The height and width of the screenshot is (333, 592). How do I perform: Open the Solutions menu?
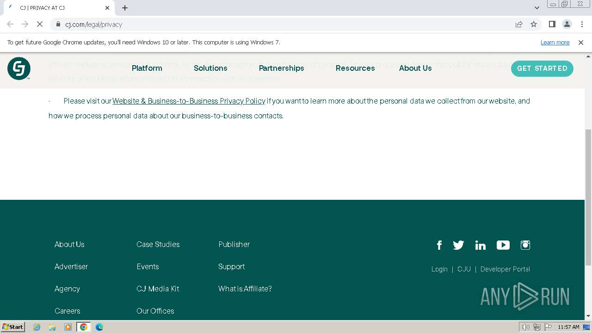tap(210, 68)
